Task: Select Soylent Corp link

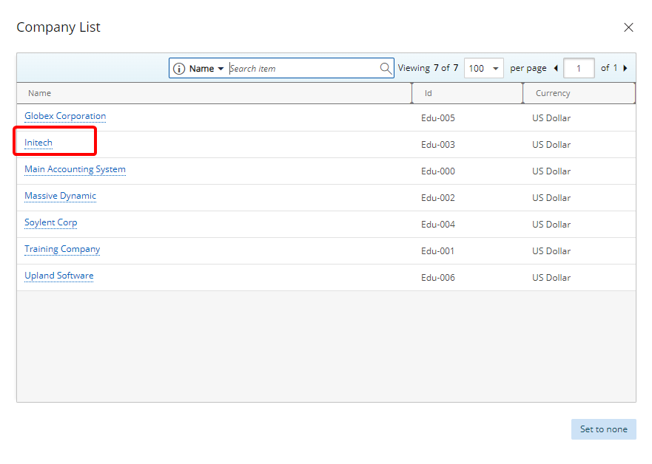Action: click(51, 222)
